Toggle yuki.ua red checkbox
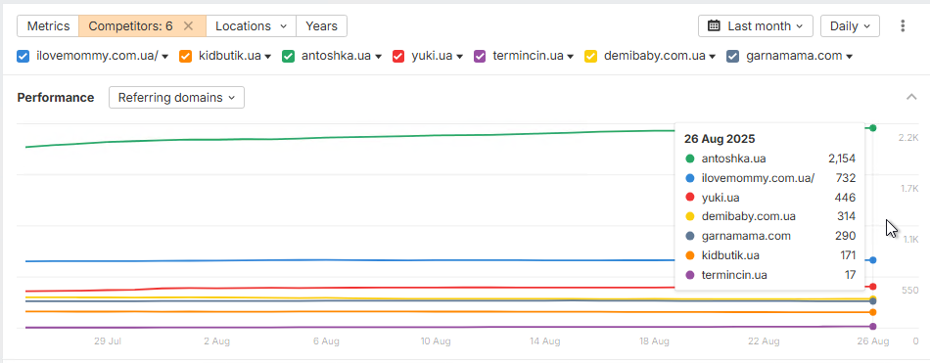 pyautogui.click(x=398, y=57)
